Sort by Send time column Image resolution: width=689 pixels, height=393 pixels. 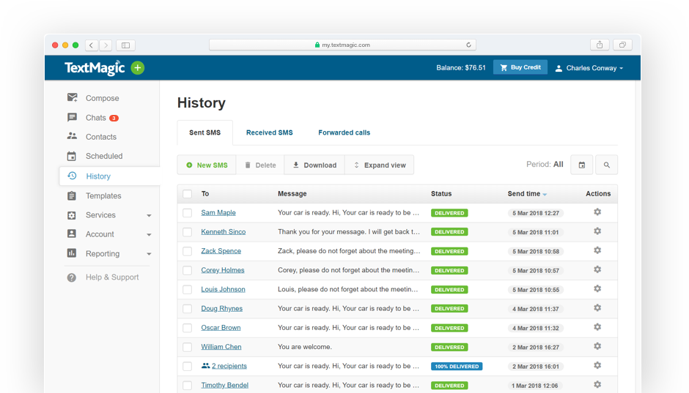(527, 194)
